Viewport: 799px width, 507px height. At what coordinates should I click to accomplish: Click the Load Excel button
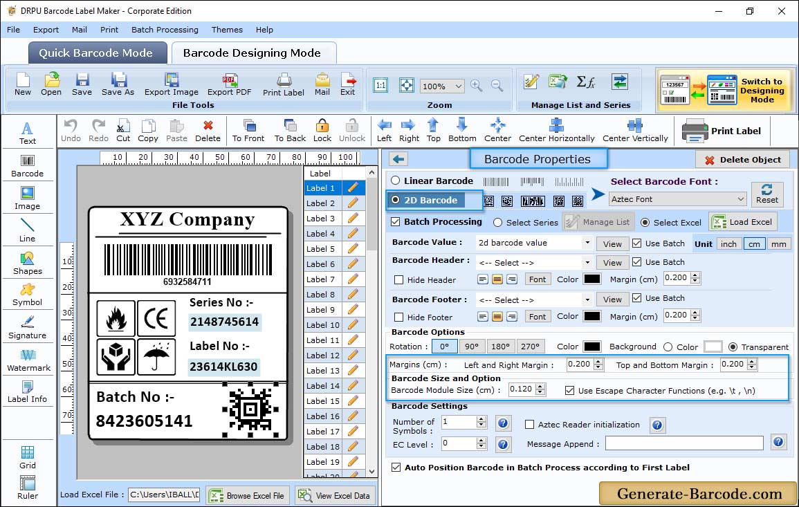742,222
